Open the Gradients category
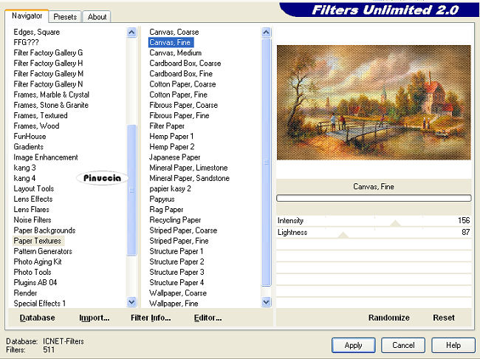Image resolution: width=480 pixels, height=359 pixels. [x=29, y=147]
